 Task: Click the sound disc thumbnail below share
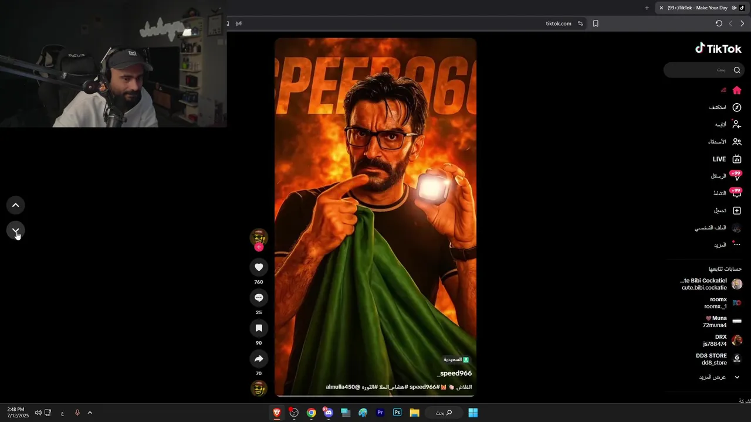[259, 388]
